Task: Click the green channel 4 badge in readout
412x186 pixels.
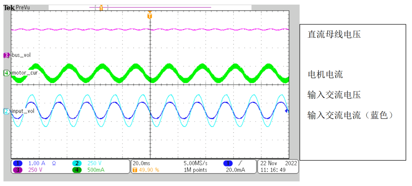Action: pos(77,170)
